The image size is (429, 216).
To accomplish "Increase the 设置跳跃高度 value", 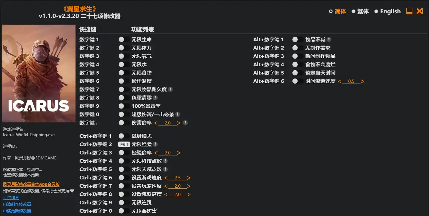I will tap(189, 194).
